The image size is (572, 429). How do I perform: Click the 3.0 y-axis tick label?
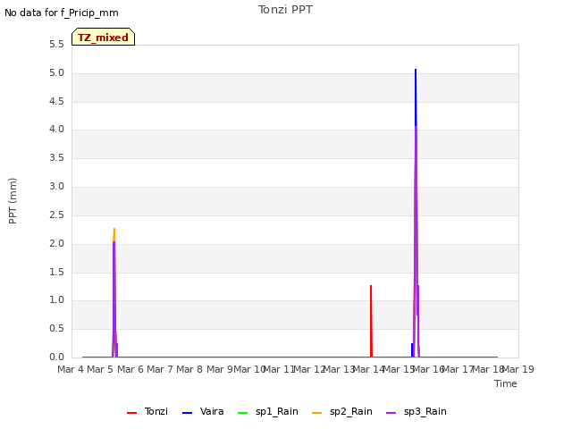pos(56,187)
